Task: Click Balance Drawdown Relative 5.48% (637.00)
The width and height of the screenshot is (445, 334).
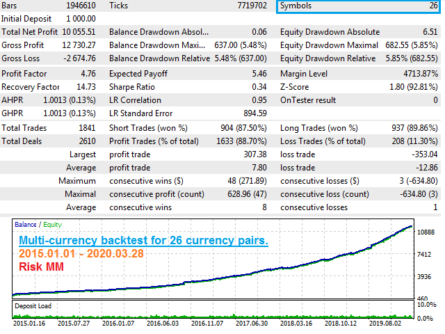Action: [241, 58]
